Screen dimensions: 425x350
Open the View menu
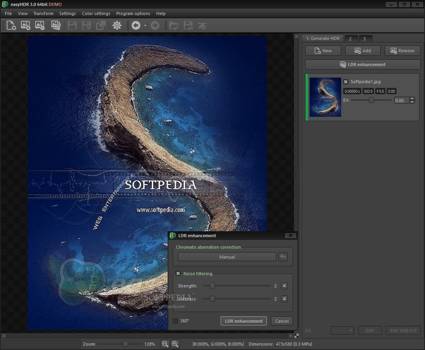(x=23, y=13)
